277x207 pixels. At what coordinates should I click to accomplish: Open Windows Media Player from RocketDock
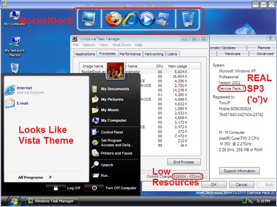pyautogui.click(x=147, y=19)
